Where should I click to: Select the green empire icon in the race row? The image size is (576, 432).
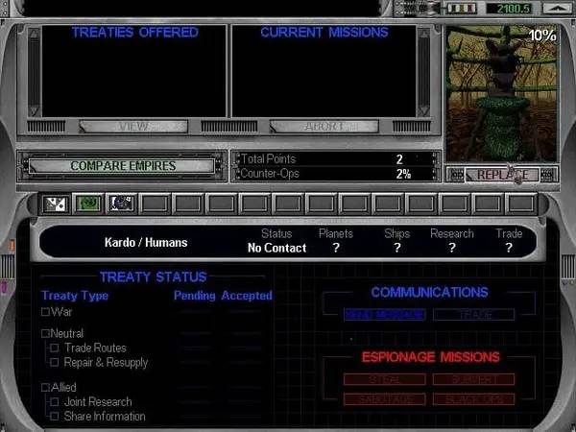(88, 204)
